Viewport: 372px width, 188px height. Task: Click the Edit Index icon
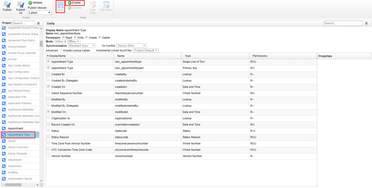106,5
